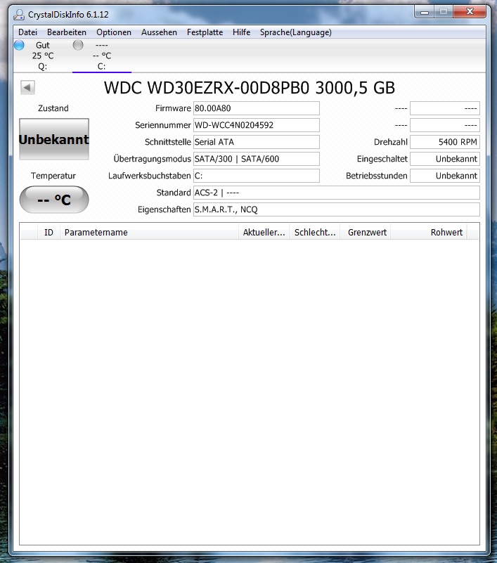Click the Laufwerksbuchstaben field C:

point(257,176)
